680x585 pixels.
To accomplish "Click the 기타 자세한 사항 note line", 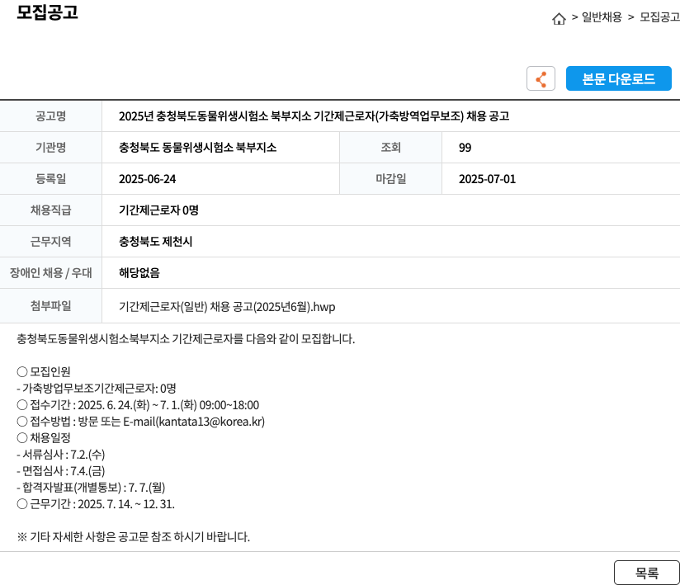I will click(x=134, y=537).
